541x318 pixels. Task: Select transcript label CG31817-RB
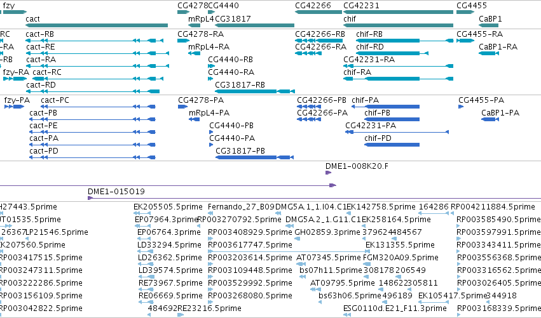click(x=240, y=85)
